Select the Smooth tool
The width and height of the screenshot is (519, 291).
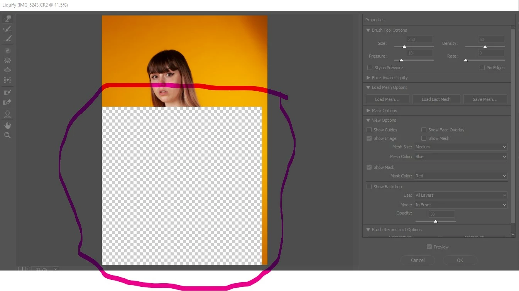[7, 39]
